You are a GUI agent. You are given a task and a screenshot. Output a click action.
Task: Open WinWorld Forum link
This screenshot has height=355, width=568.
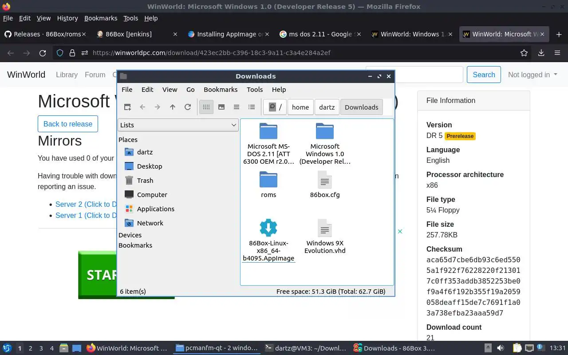coord(95,75)
